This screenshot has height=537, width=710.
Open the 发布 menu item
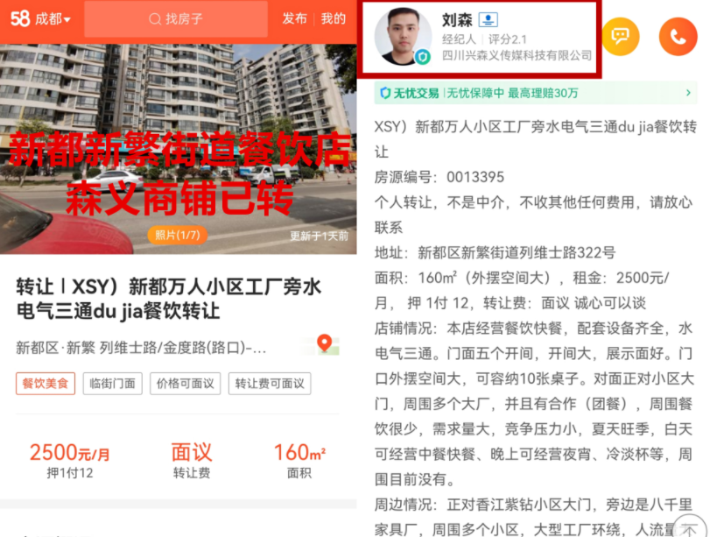(295, 18)
